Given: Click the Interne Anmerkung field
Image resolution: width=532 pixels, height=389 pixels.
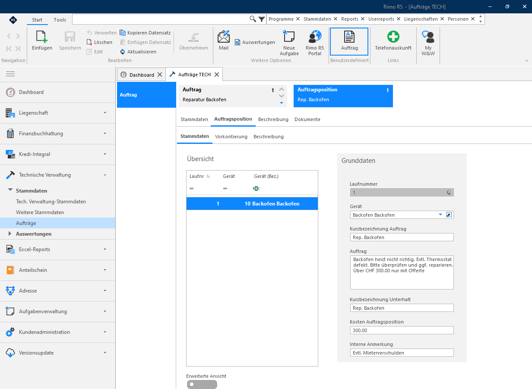Looking at the screenshot, I should tap(402, 353).
